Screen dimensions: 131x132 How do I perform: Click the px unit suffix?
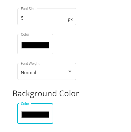coord(70,19)
